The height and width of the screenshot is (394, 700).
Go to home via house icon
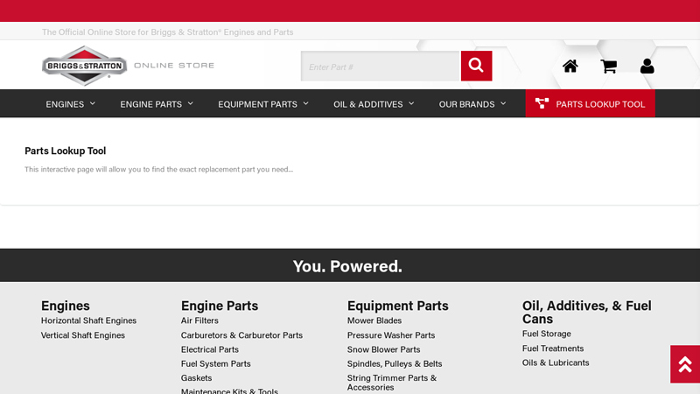[570, 67]
